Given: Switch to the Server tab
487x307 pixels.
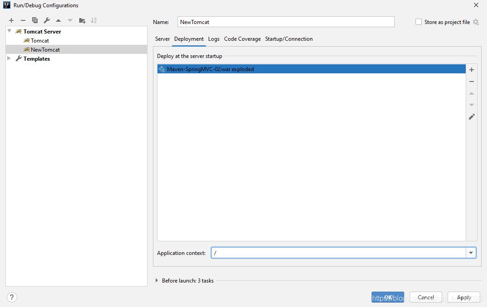Looking at the screenshot, I should pos(162,39).
